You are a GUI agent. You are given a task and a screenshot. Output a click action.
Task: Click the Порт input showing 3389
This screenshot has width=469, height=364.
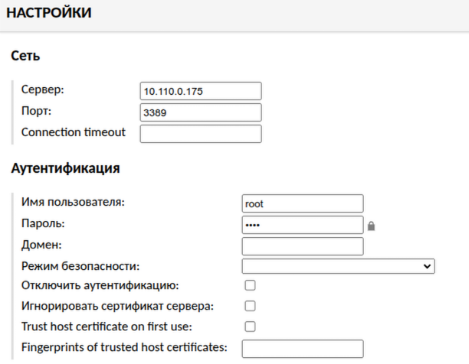(201, 112)
